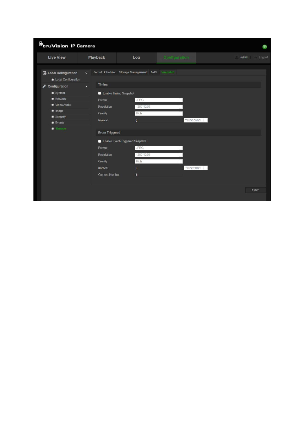The height and width of the screenshot is (424, 300).
Task: Open Image settings in sidebar
Action: [x=59, y=111]
